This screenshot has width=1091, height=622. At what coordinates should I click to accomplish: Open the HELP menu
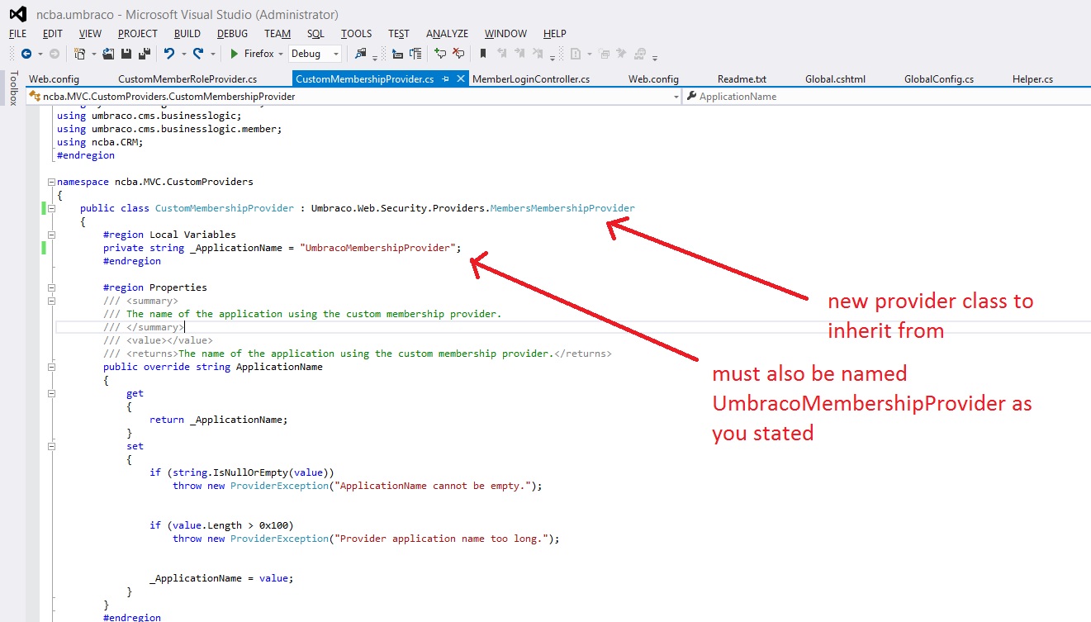(555, 34)
